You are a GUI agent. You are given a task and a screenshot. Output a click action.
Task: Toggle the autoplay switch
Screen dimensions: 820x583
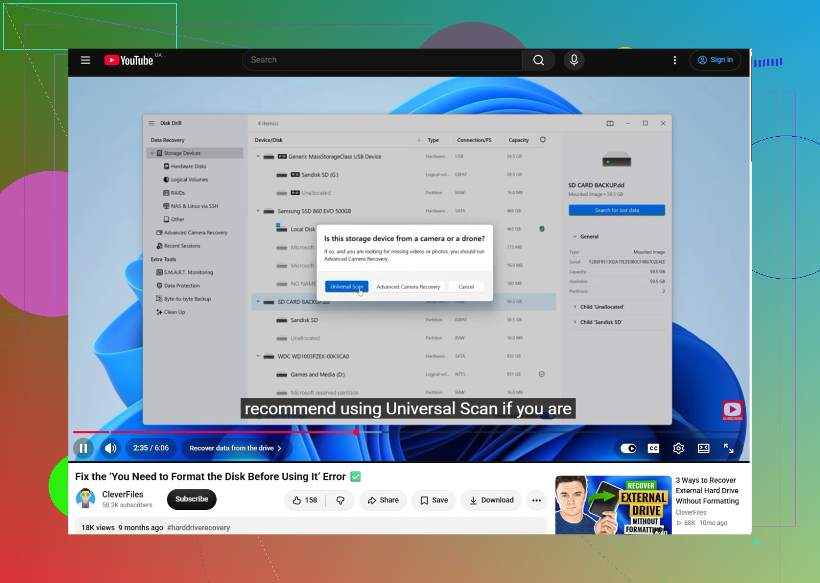coord(628,448)
